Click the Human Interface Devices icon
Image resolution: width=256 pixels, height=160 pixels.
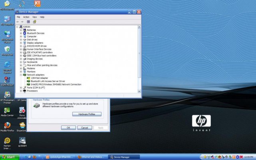pyautogui.click(x=24, y=49)
